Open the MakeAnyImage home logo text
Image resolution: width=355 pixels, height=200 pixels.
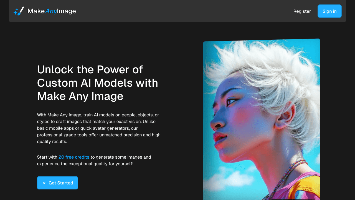[x=52, y=11]
